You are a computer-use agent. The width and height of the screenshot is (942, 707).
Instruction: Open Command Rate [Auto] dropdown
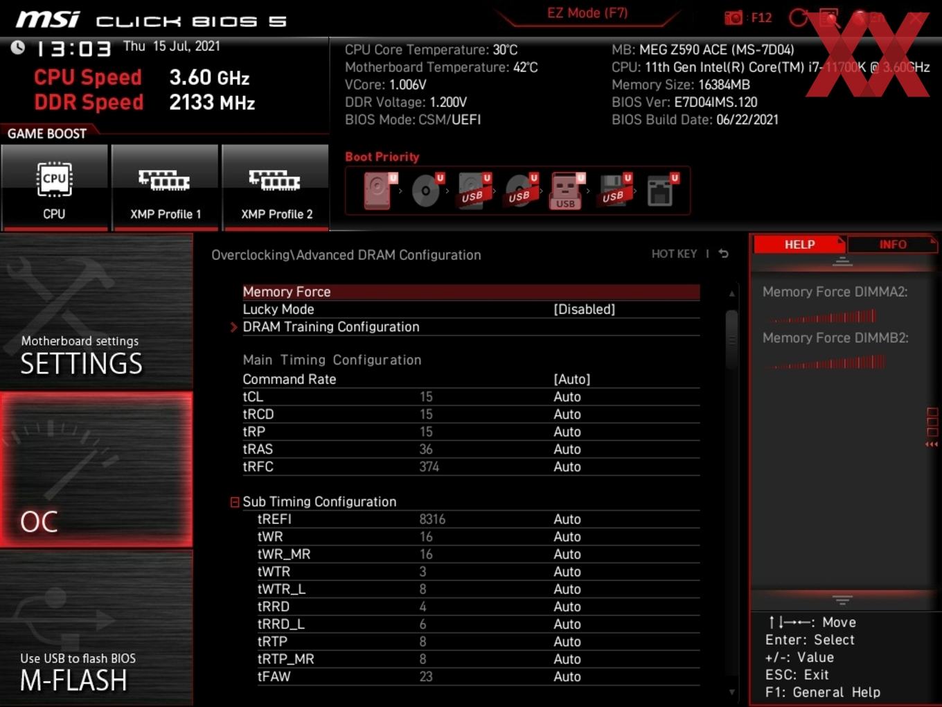pyautogui.click(x=571, y=379)
